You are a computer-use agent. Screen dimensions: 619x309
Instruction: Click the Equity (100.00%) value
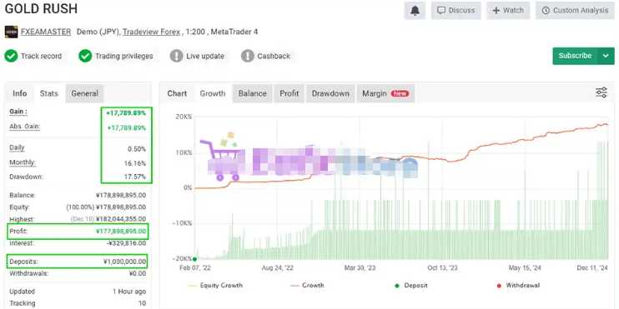106,207
